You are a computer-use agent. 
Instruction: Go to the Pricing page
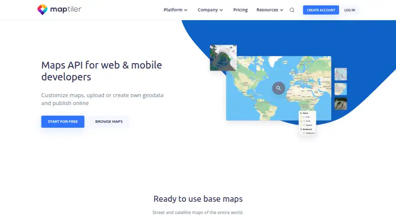coord(241,10)
